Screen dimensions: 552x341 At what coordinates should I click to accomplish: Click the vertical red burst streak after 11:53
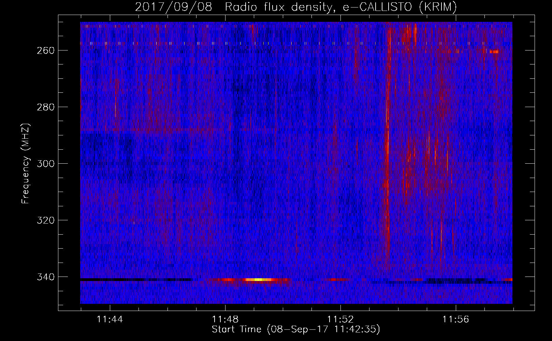click(387, 143)
